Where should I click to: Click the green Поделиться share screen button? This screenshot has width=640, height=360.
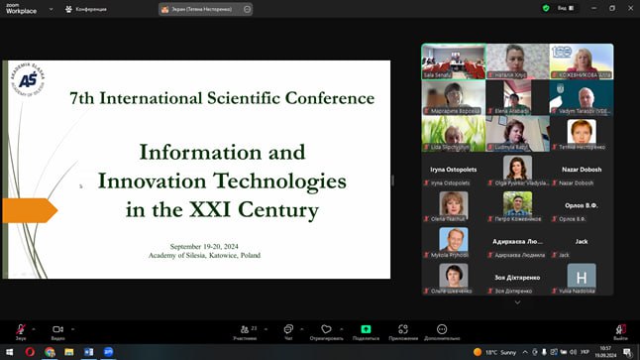point(366,332)
